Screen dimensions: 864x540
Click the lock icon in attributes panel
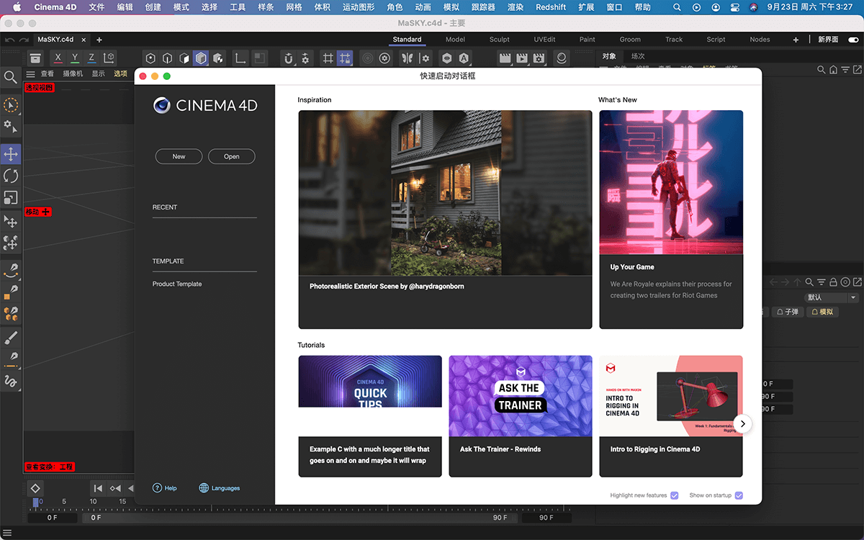pyautogui.click(x=833, y=282)
